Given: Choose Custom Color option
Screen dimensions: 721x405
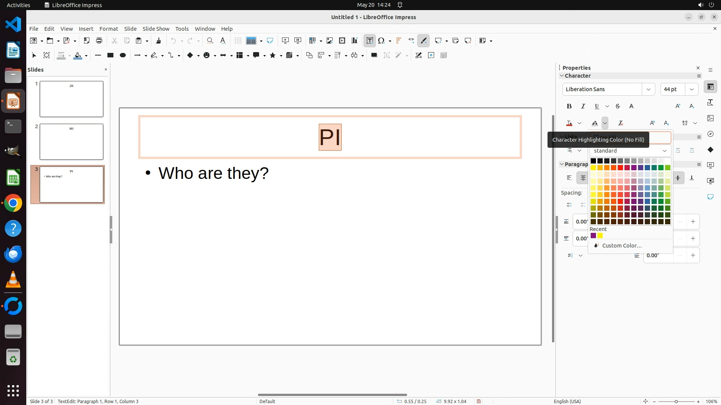Looking at the screenshot, I should click(621, 246).
